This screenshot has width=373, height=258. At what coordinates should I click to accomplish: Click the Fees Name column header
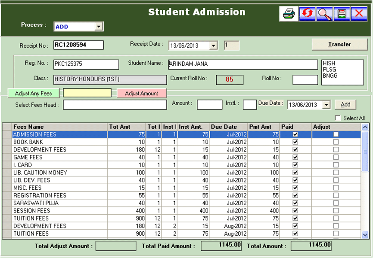coord(59,127)
